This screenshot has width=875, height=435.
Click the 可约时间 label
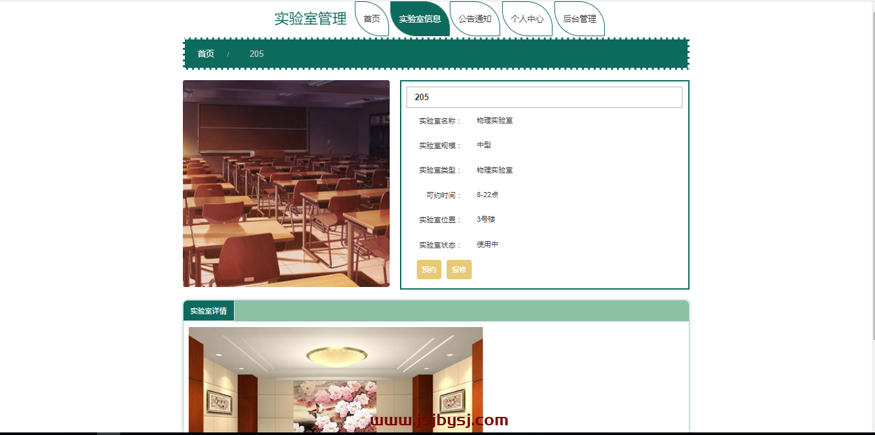pos(445,195)
